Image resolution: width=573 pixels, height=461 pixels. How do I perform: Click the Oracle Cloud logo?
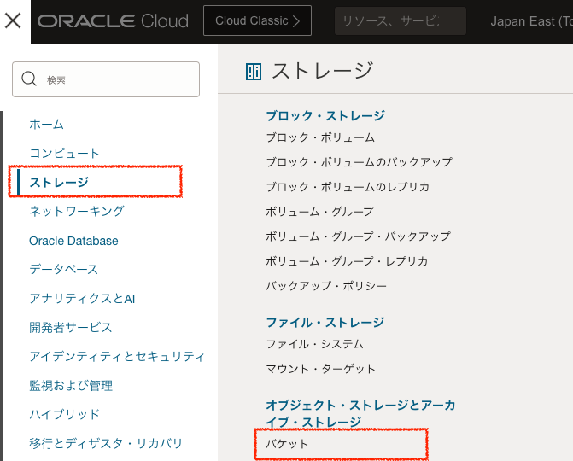click(x=113, y=21)
